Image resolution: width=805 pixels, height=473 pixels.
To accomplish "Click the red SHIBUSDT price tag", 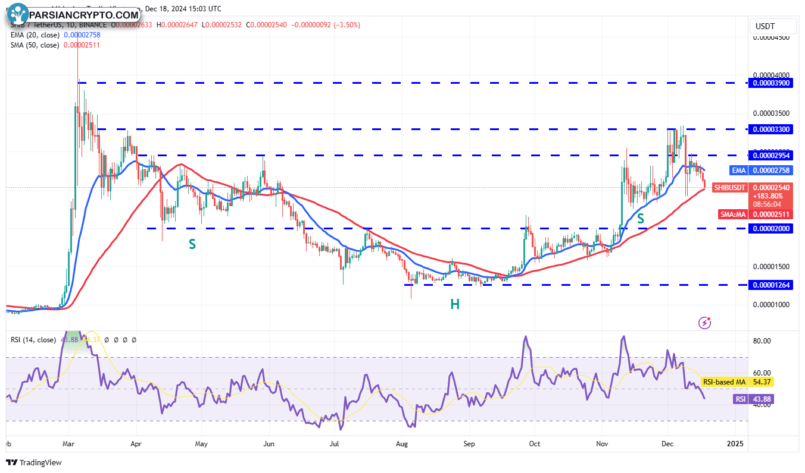I will pos(730,187).
